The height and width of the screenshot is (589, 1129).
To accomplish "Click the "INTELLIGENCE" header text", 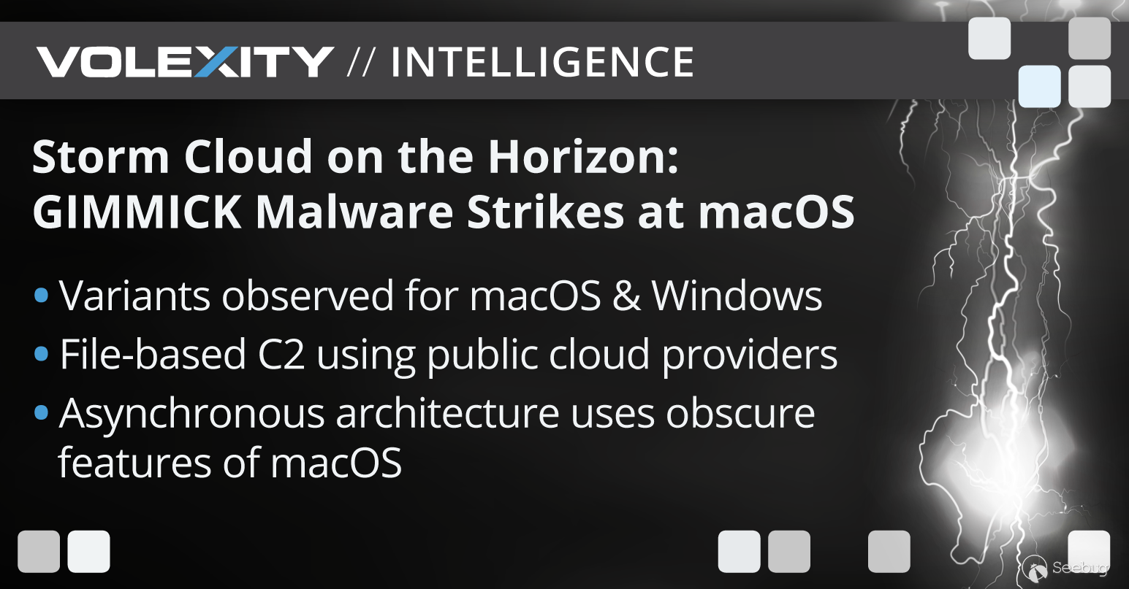I will pyautogui.click(x=542, y=62).
